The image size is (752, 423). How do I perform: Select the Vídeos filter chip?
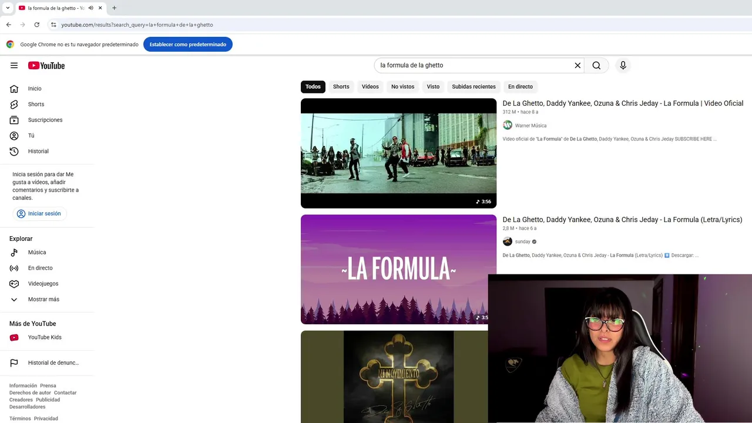point(370,86)
